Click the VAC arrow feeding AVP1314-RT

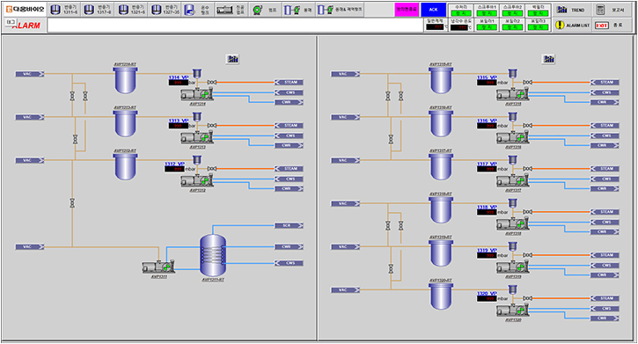tap(30, 74)
